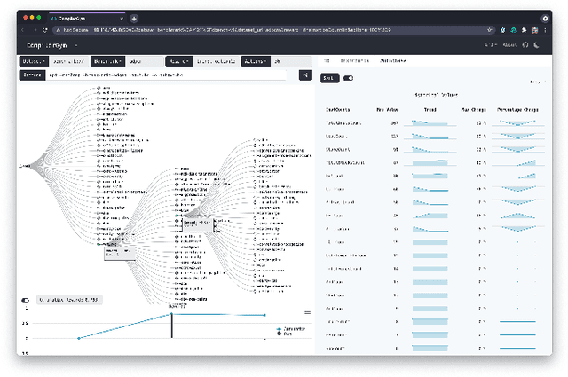
Task: Click the share icon beside the command field
Action: 304,75
